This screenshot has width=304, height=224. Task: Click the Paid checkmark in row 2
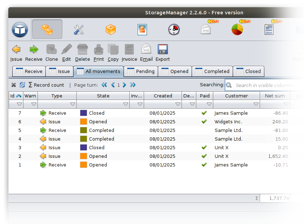(x=204, y=156)
